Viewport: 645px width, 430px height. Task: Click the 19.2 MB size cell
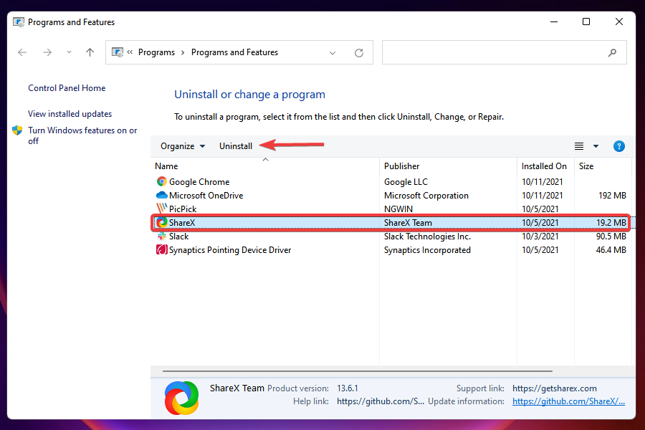coord(611,222)
